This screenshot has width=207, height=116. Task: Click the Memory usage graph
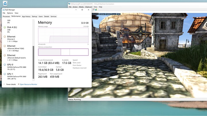tap(63, 35)
